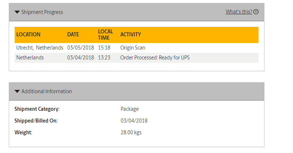Click the 15:18 local time cell
The height and width of the screenshot is (153, 293).
click(x=104, y=48)
